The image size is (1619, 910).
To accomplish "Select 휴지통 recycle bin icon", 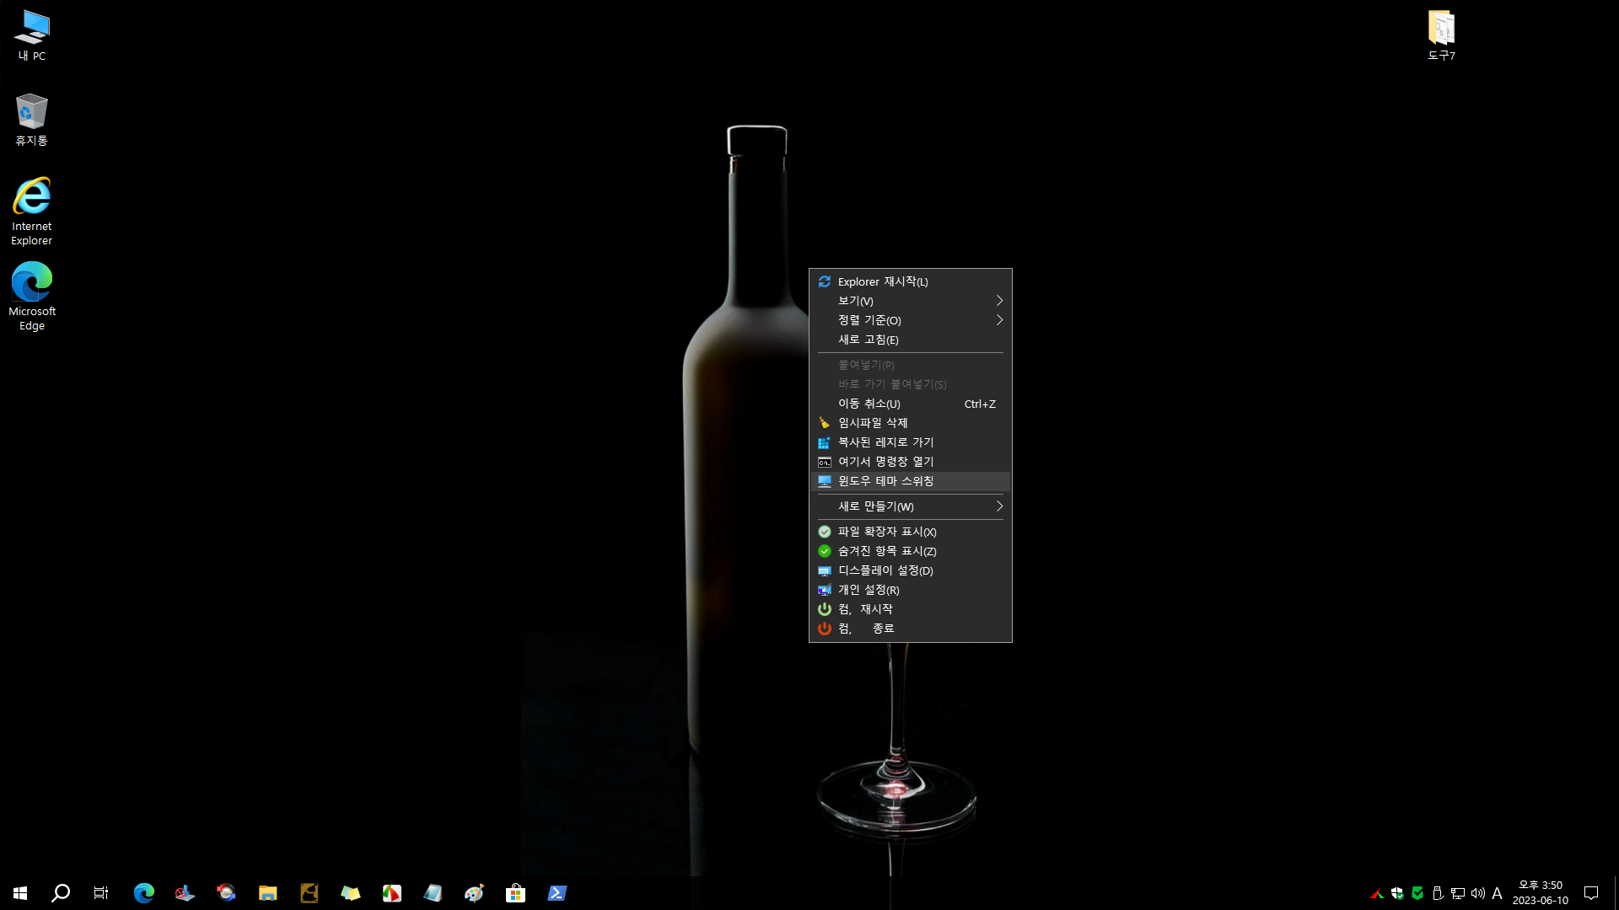I will (32, 120).
